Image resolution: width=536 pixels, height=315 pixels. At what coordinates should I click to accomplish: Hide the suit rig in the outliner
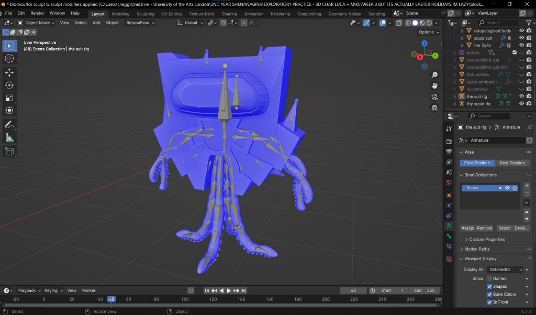[x=522, y=96]
